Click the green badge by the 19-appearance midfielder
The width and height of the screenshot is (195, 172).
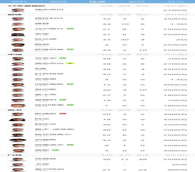tap(63, 100)
